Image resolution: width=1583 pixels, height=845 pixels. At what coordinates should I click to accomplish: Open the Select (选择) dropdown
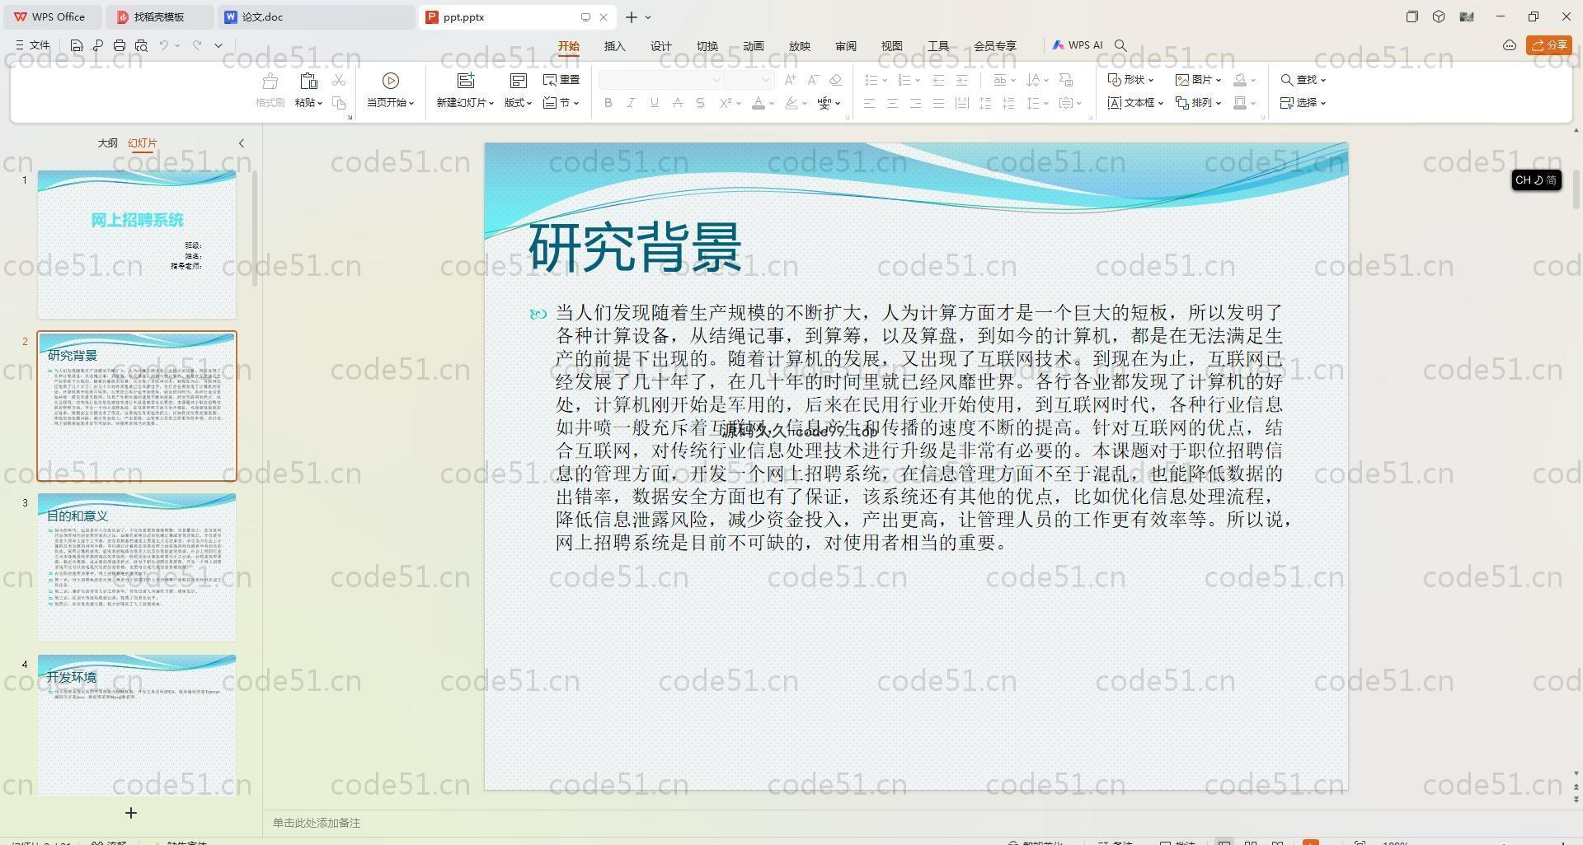click(1303, 103)
